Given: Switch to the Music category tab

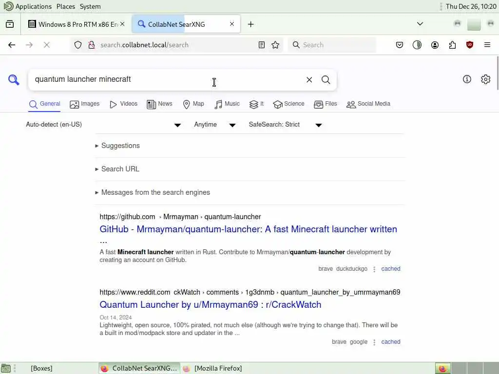Looking at the screenshot, I should [227, 104].
